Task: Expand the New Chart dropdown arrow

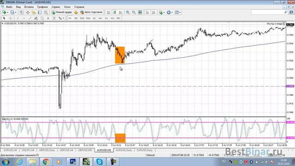Action: click(x=7, y=12)
